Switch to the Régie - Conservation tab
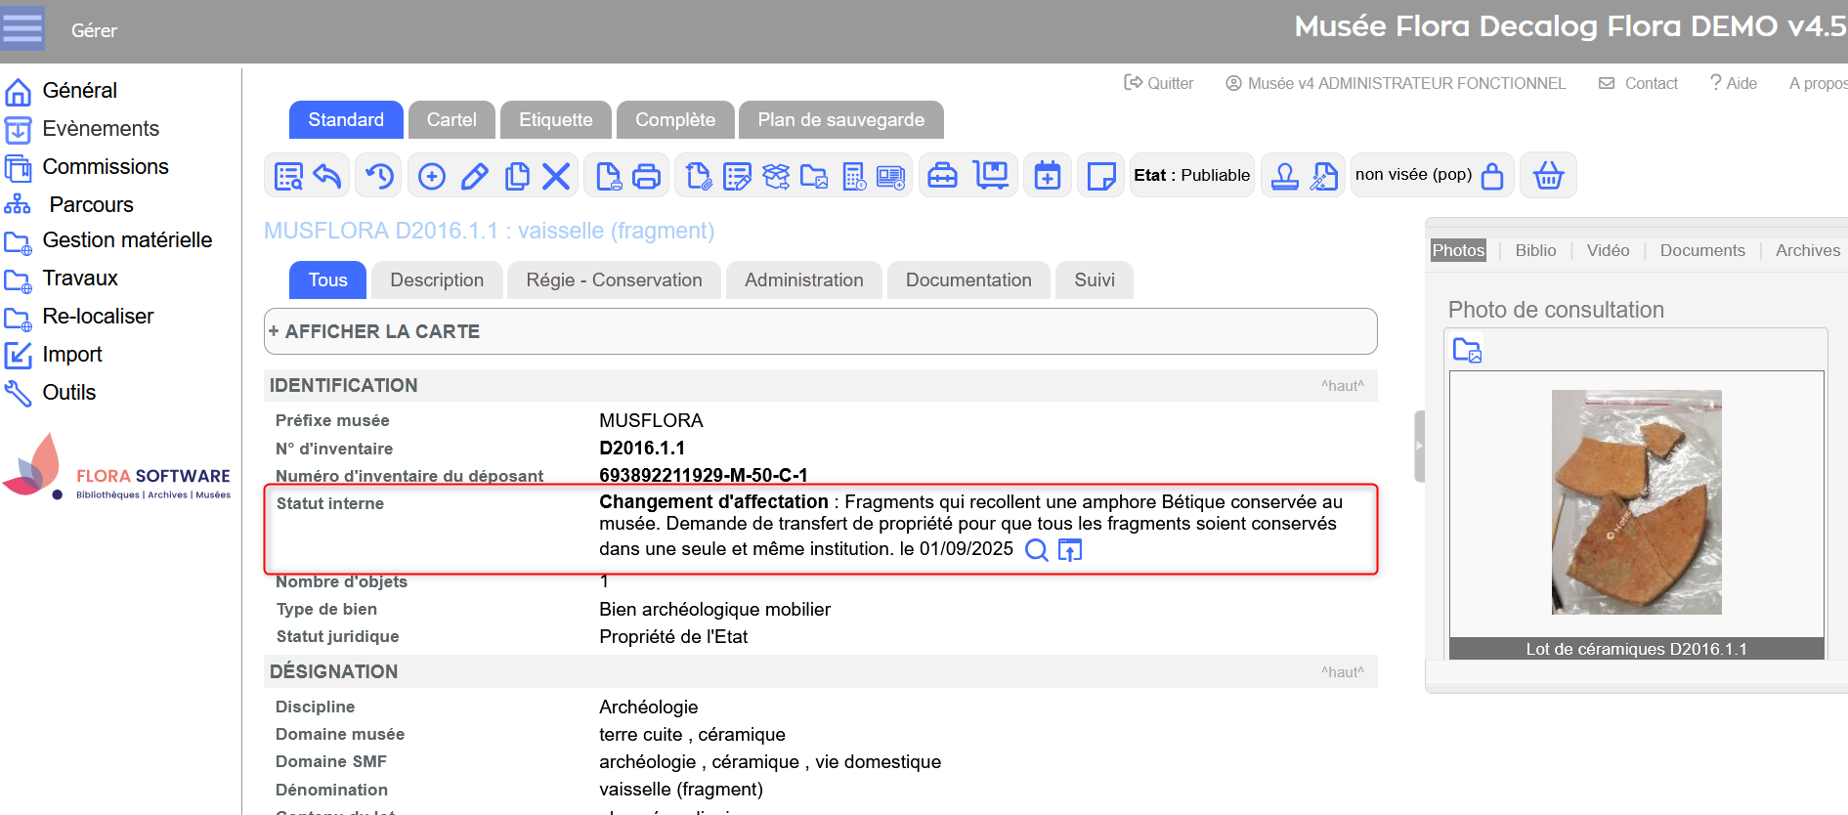The height and width of the screenshot is (815, 1848). click(x=614, y=280)
